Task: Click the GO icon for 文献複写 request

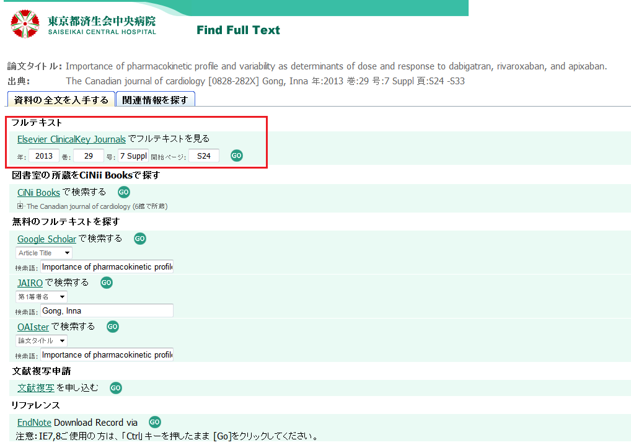Action: (116, 388)
